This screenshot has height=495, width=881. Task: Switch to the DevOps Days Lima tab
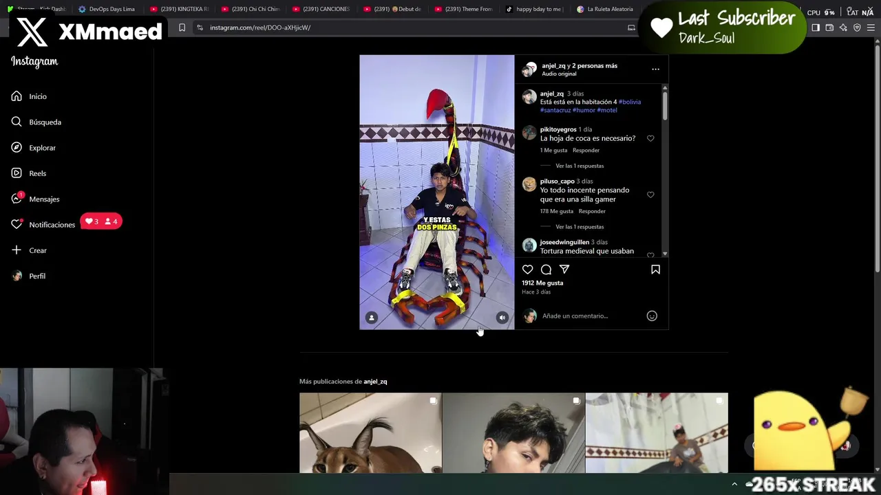(107, 9)
